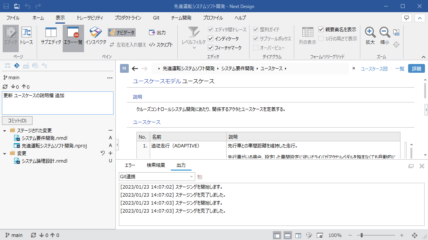Toggle the フィーチャマーク checkbox
Image resolution: width=428 pixels, height=240 pixels.
click(211, 48)
